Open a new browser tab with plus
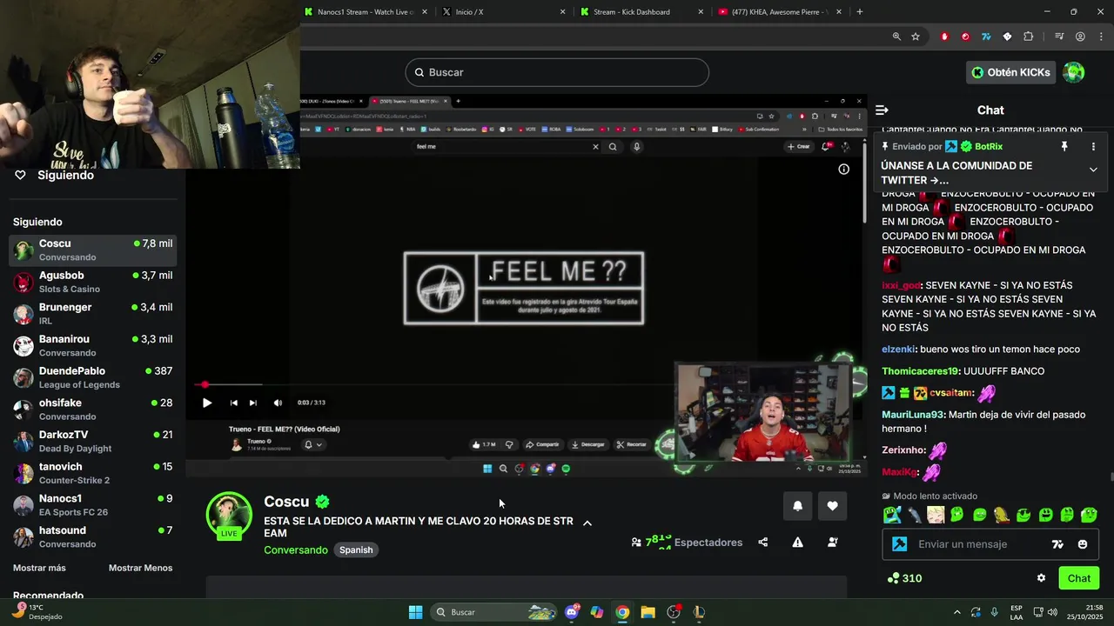Screen dimensions: 1114x626 [859, 12]
